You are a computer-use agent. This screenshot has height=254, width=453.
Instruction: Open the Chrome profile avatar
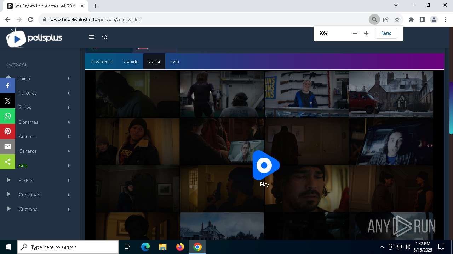tap(434, 19)
